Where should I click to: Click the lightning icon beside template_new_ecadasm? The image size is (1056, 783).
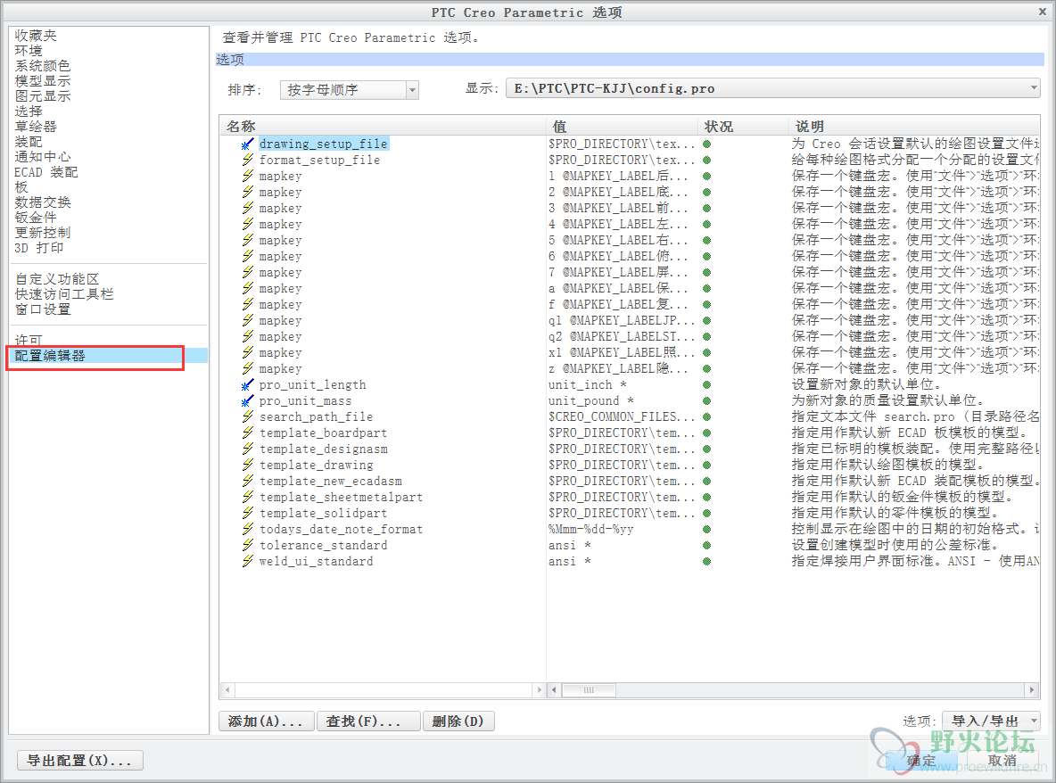248,482
